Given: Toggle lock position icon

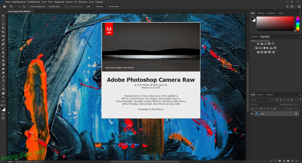Looking at the screenshot, I should tap(268, 109).
